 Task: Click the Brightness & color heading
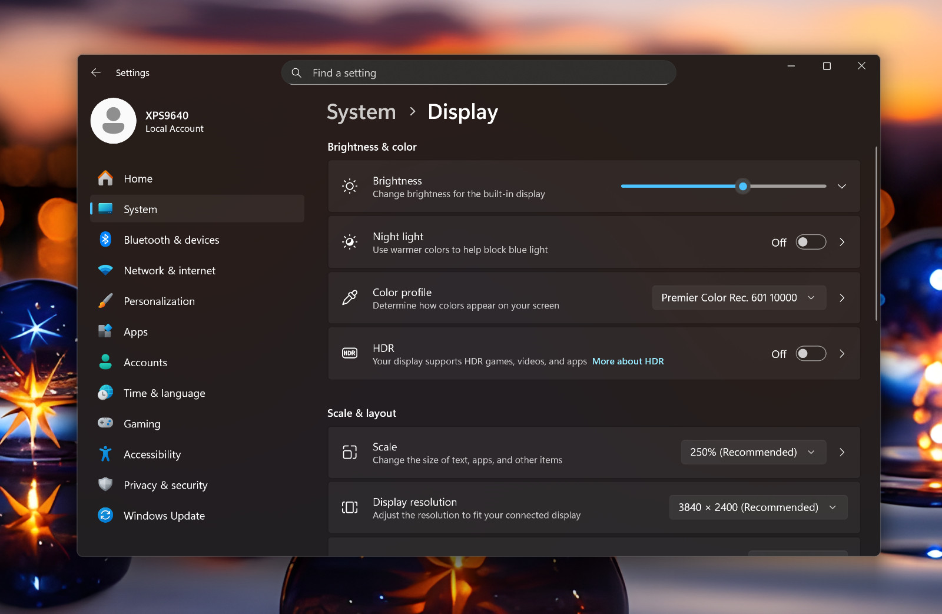coord(372,147)
